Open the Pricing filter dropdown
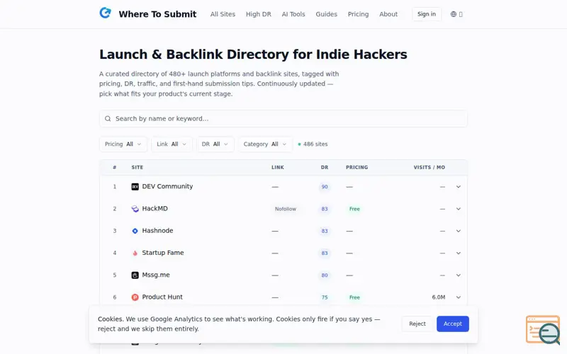This screenshot has width=567, height=354. click(x=123, y=144)
